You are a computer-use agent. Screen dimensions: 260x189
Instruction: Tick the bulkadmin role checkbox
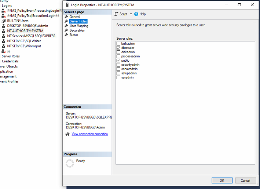[x=118, y=44]
